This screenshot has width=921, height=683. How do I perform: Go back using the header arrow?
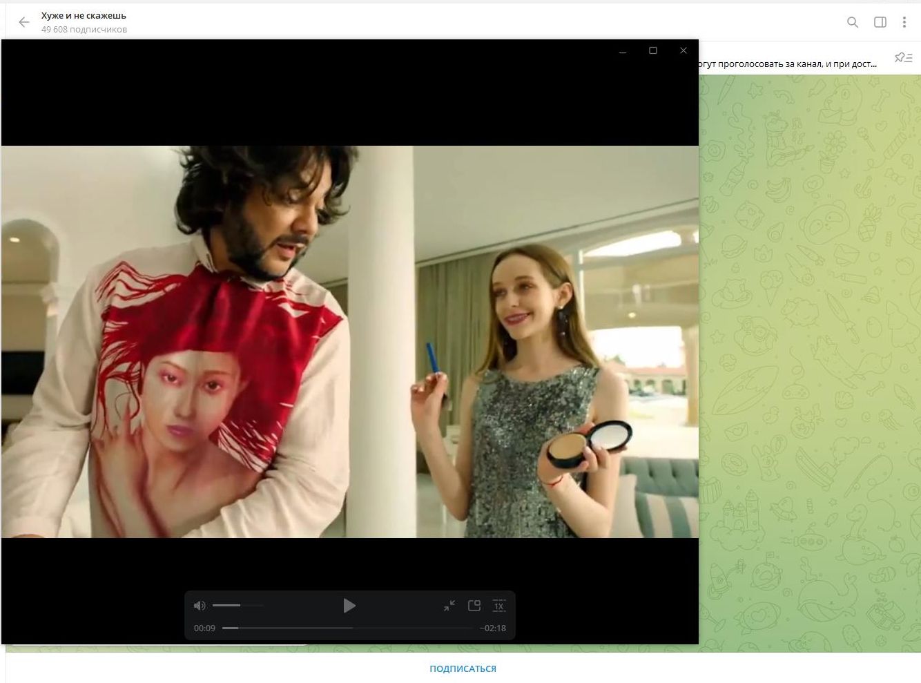click(x=24, y=22)
